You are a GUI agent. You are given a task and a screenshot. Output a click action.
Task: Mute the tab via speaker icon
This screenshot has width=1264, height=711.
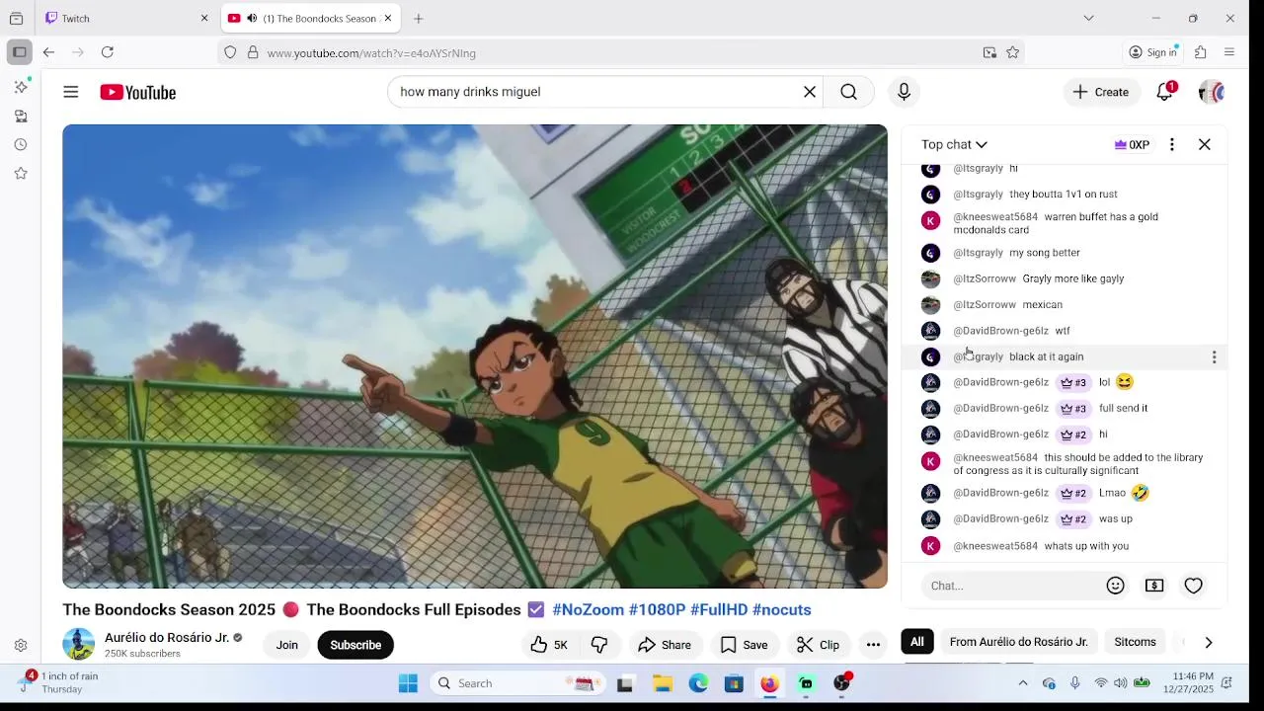(252, 18)
